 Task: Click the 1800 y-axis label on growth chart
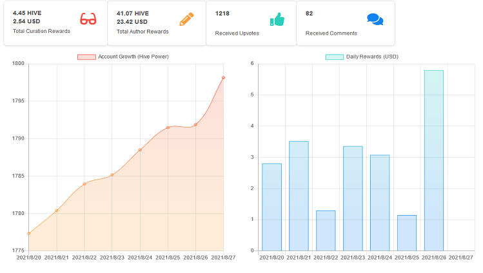(x=18, y=63)
